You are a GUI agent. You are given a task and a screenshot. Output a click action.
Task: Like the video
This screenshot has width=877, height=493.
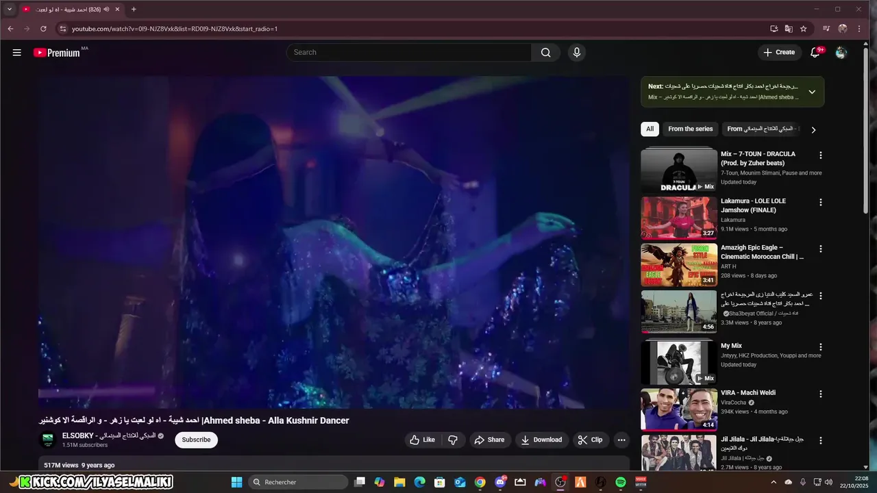coord(422,440)
